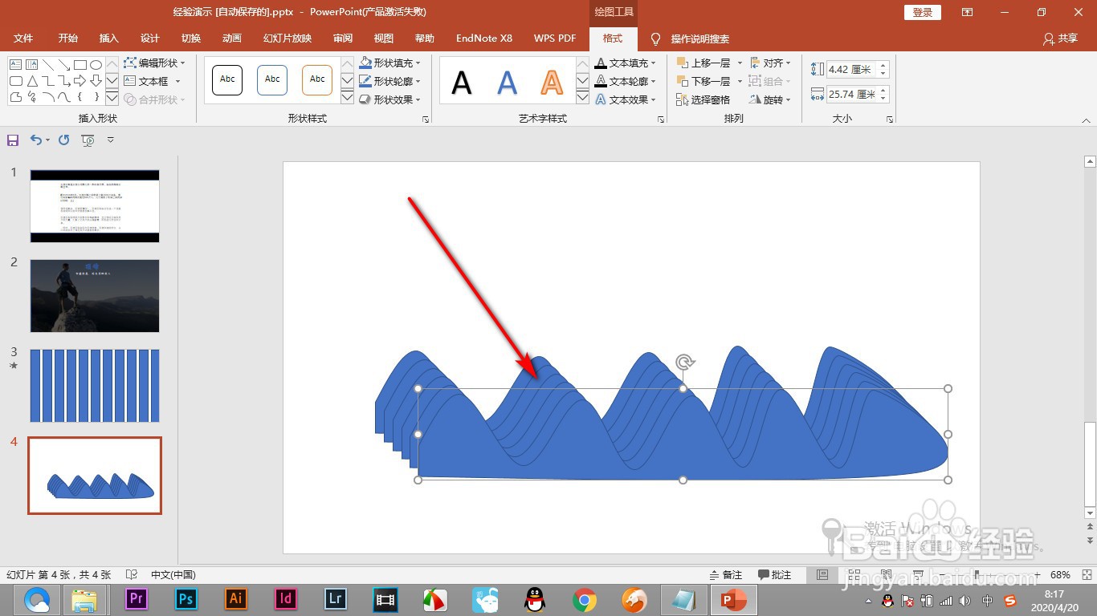Open the Selection Pane (选择窗格)
The width and height of the screenshot is (1097, 616).
pos(703,99)
